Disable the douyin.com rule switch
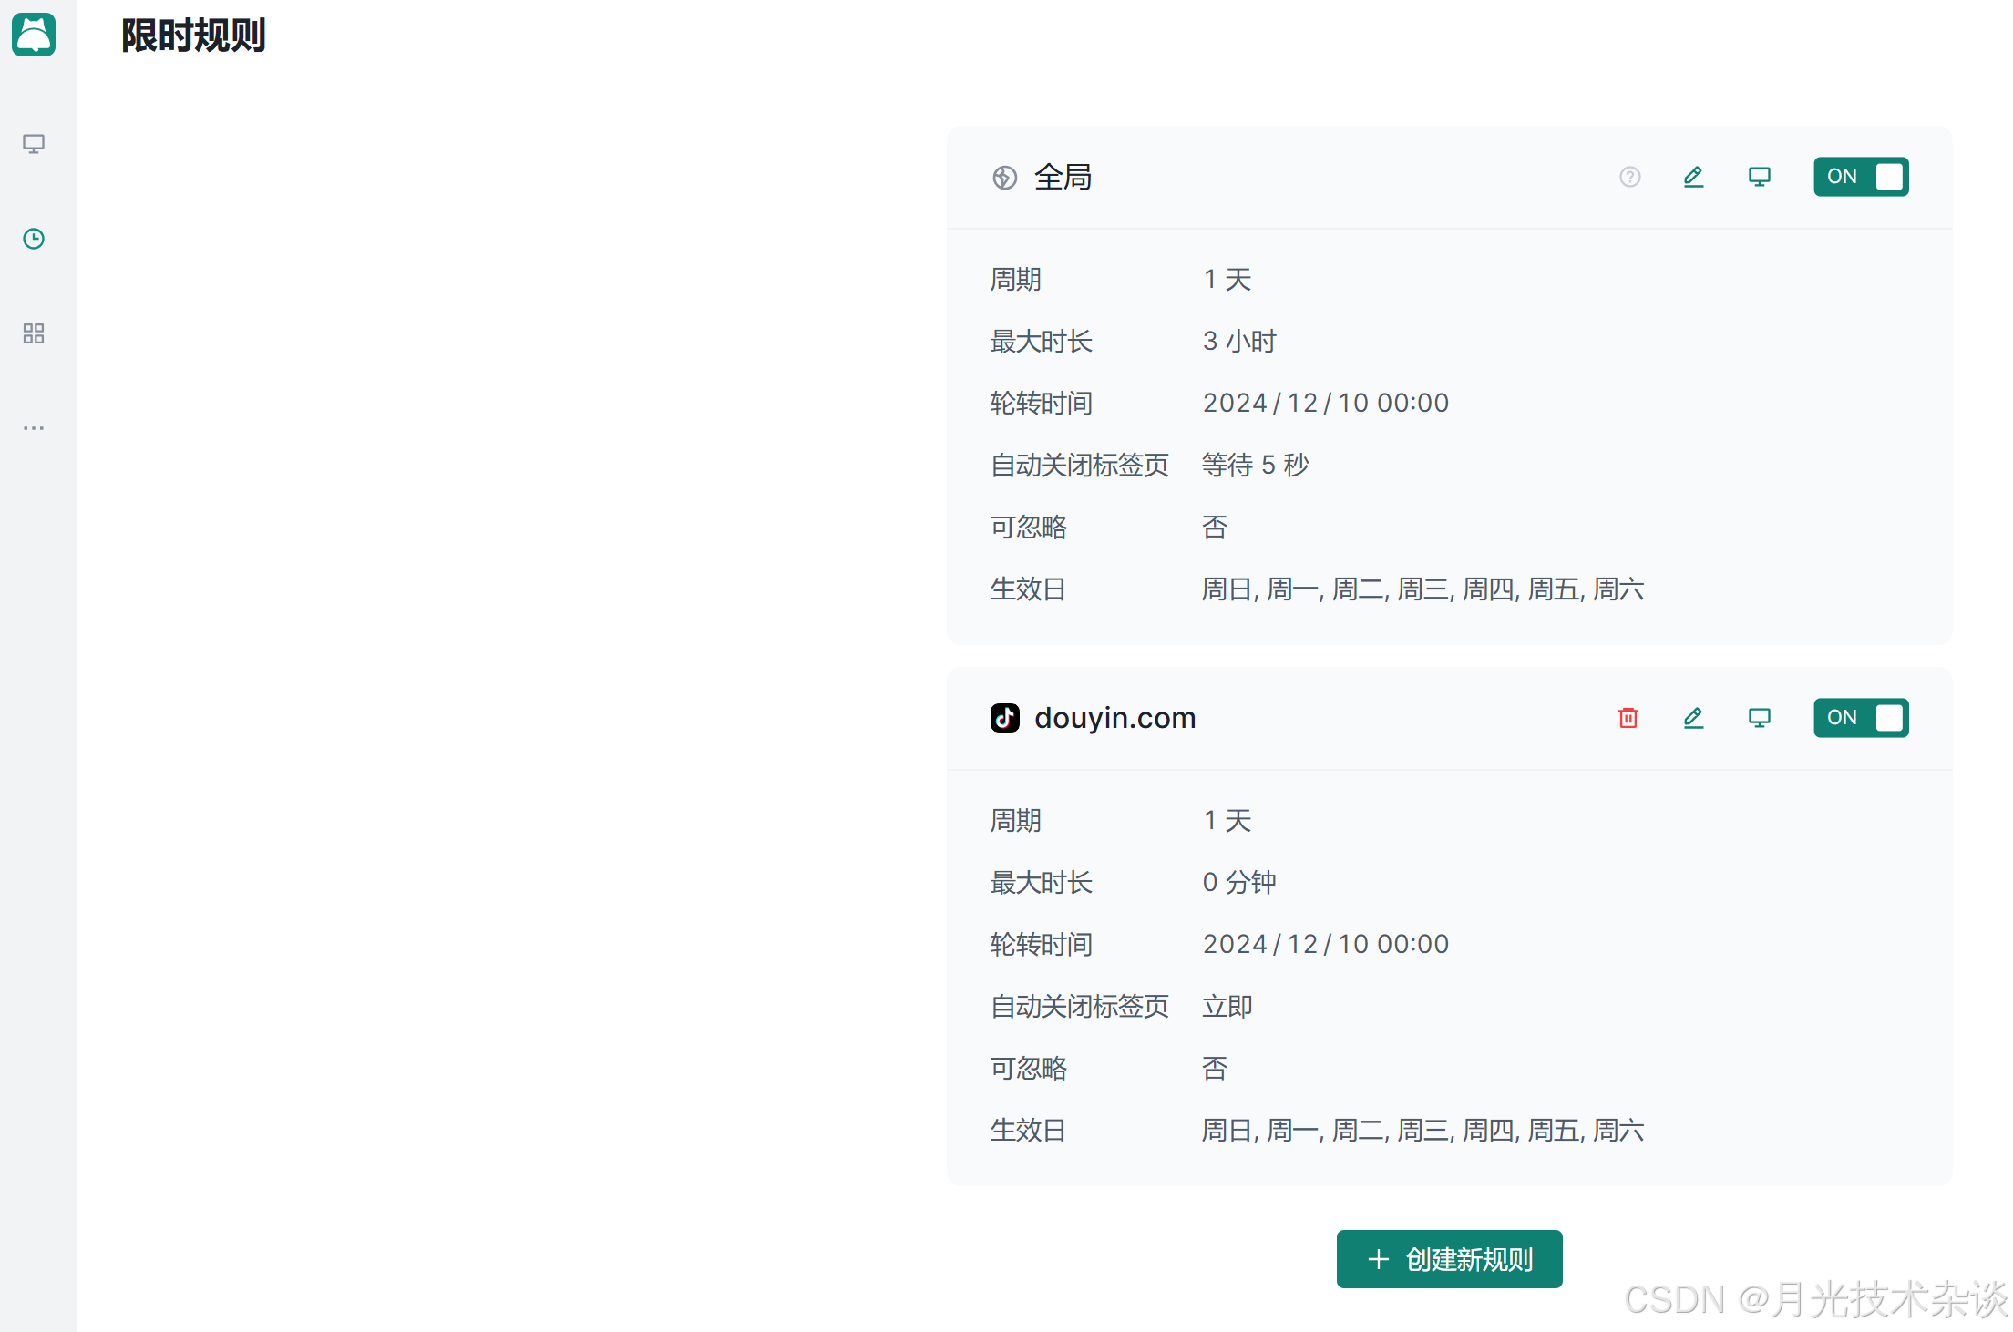This screenshot has width=2013, height=1332. (x=1860, y=718)
